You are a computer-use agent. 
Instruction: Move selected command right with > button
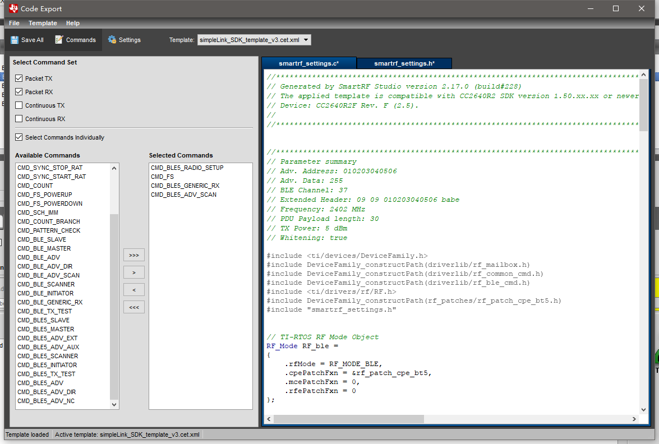pyautogui.click(x=133, y=272)
